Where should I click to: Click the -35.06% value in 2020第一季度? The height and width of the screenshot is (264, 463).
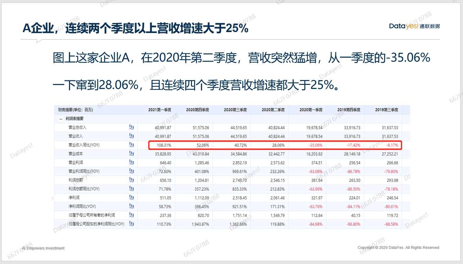point(315,145)
